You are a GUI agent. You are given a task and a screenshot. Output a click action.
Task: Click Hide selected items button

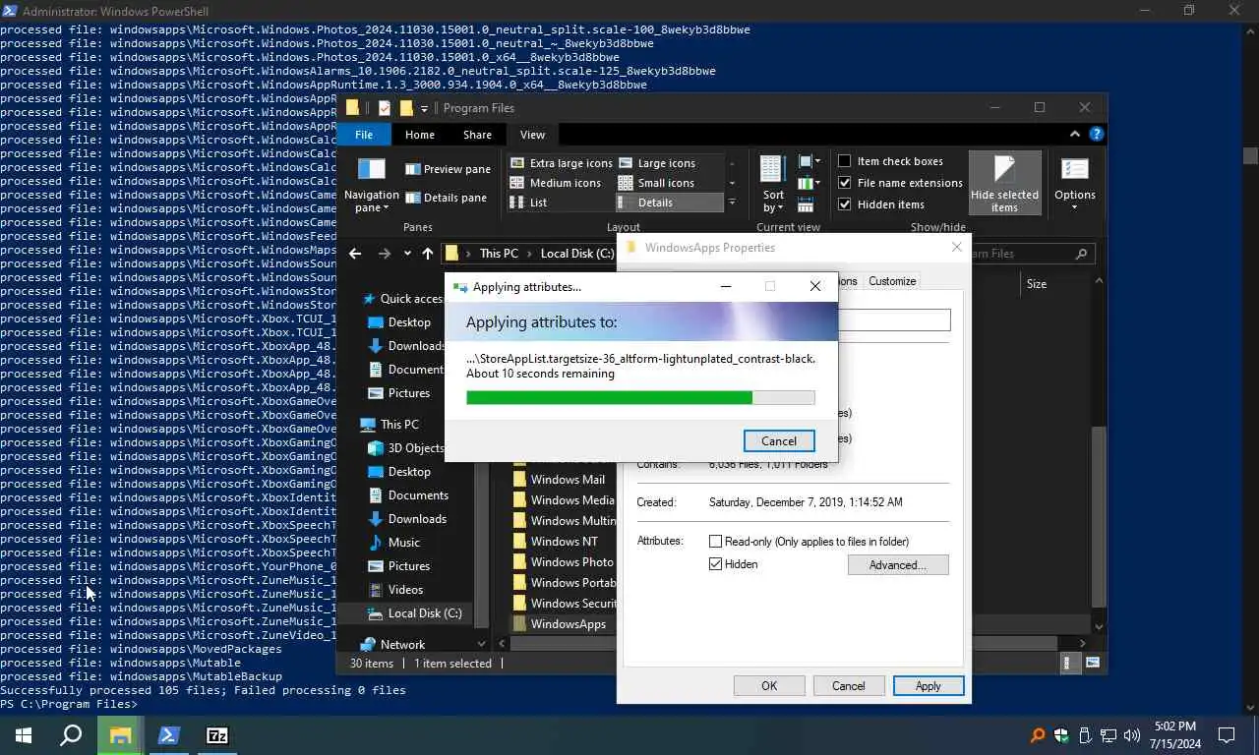1004,185
